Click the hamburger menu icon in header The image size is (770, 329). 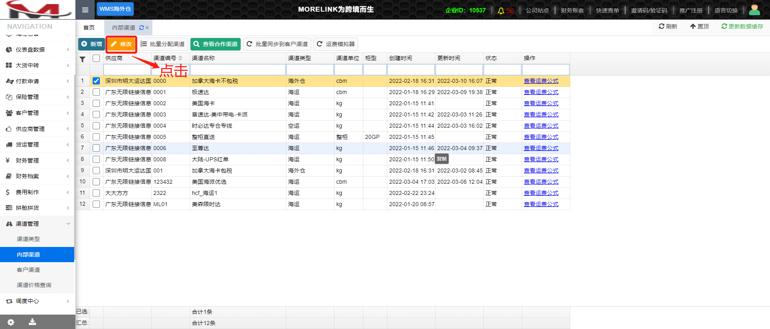pos(85,10)
